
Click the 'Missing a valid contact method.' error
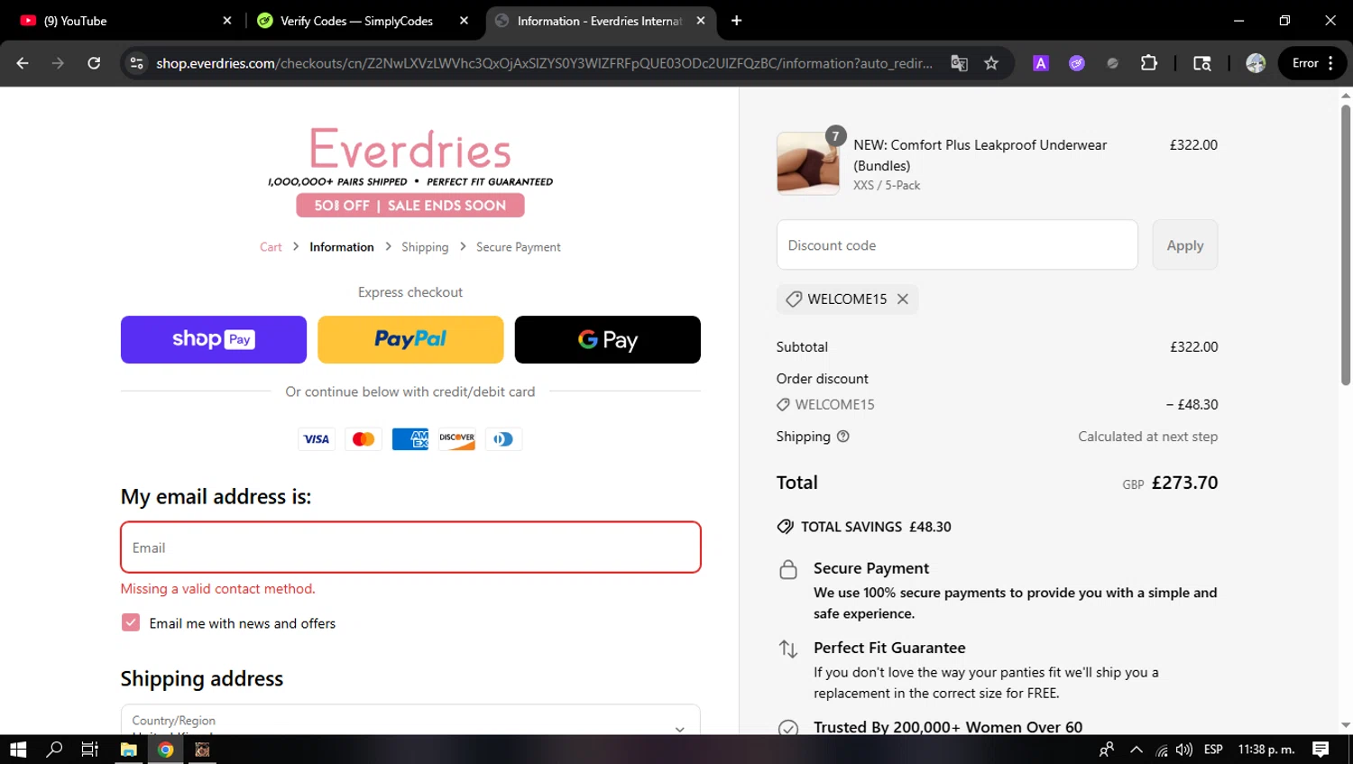tap(218, 589)
